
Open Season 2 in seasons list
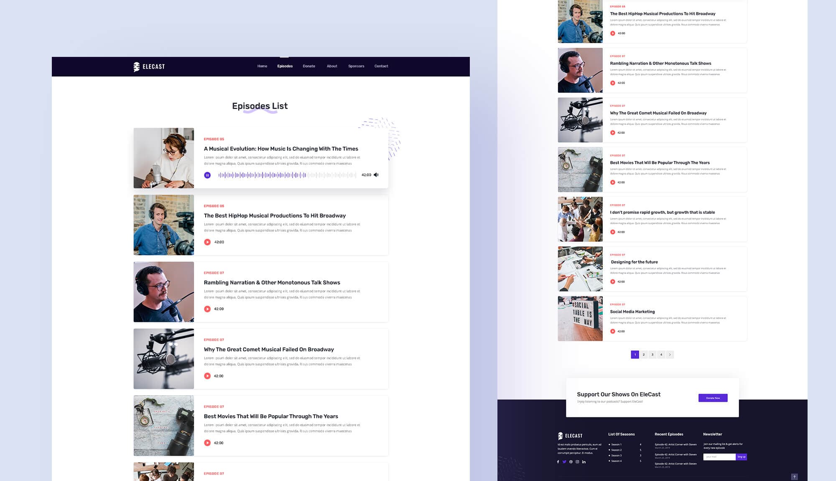(616, 450)
